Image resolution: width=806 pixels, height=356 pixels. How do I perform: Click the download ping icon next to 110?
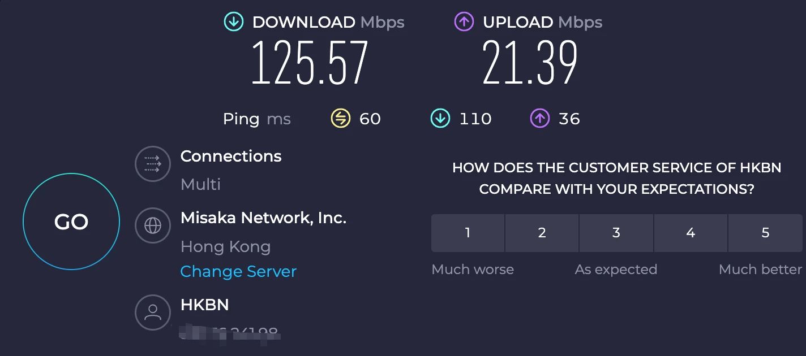440,119
